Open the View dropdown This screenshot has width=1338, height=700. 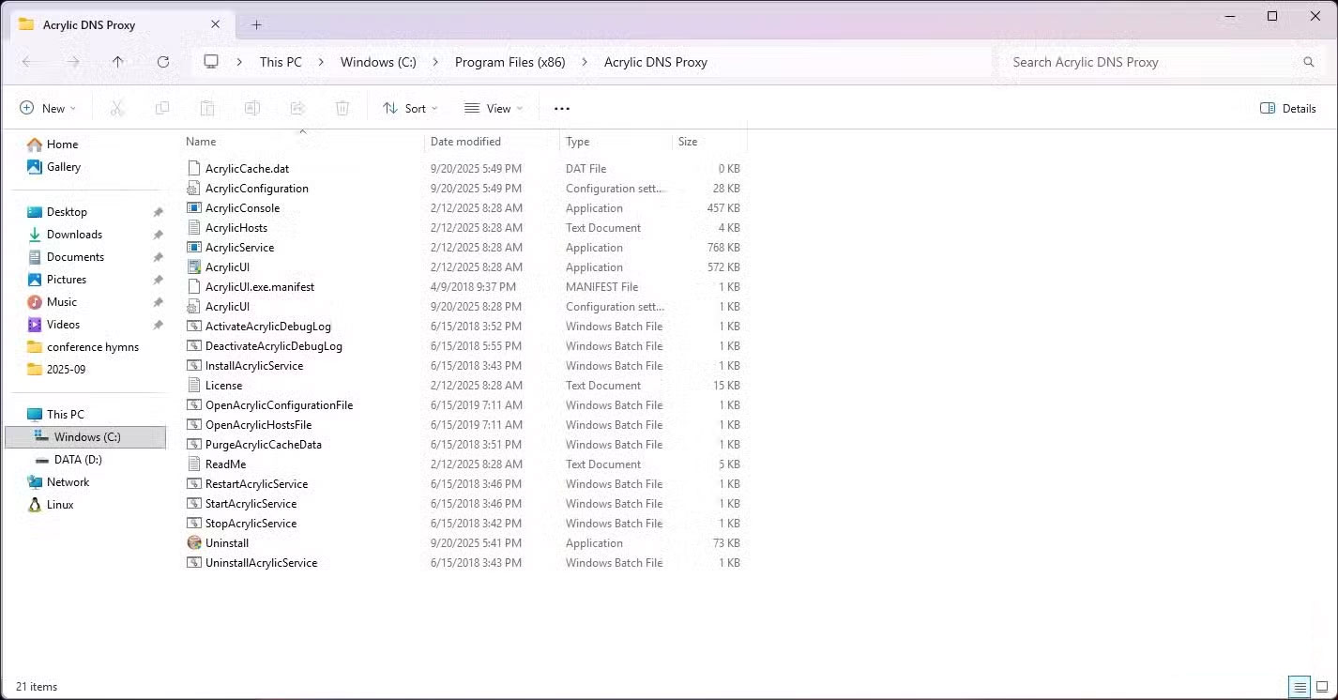493,108
